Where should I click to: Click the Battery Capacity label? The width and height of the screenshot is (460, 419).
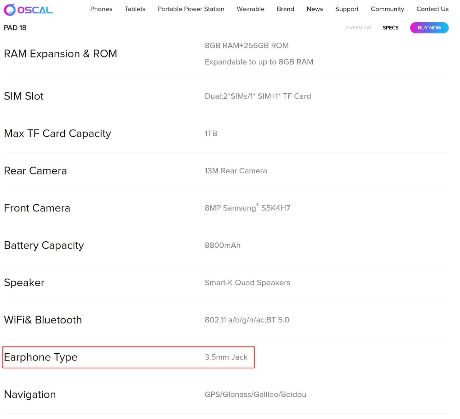44,245
